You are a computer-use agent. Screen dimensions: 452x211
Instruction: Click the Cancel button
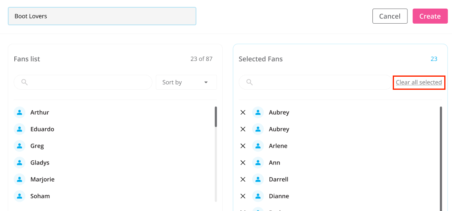390,16
